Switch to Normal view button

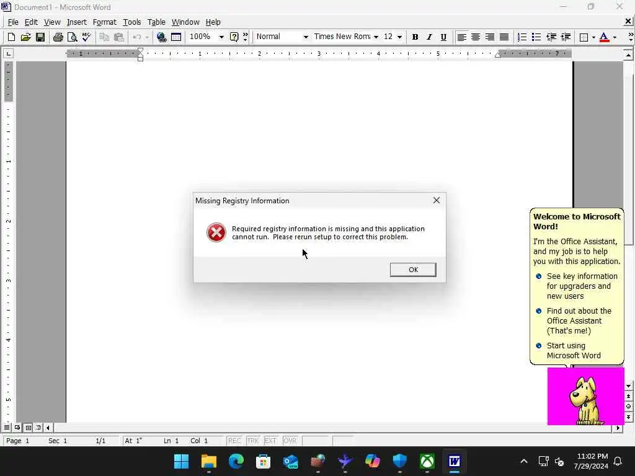pyautogui.click(x=7, y=428)
